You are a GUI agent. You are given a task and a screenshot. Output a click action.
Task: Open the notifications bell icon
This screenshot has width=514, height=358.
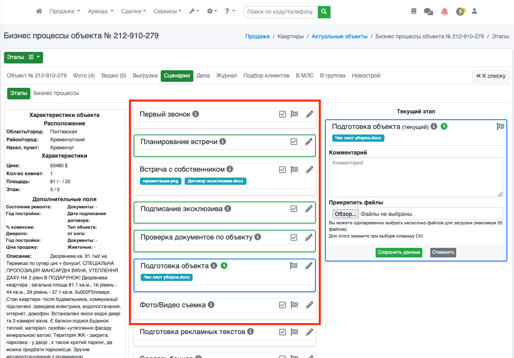point(444,12)
